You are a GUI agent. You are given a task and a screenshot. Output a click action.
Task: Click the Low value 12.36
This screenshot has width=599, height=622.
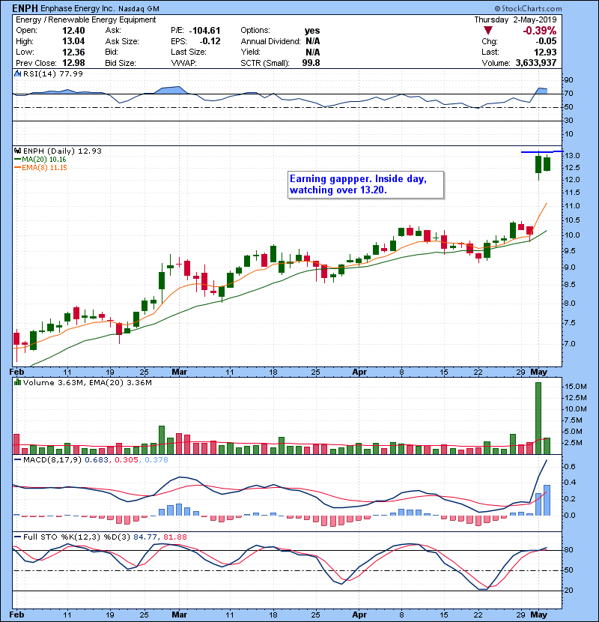[73, 52]
